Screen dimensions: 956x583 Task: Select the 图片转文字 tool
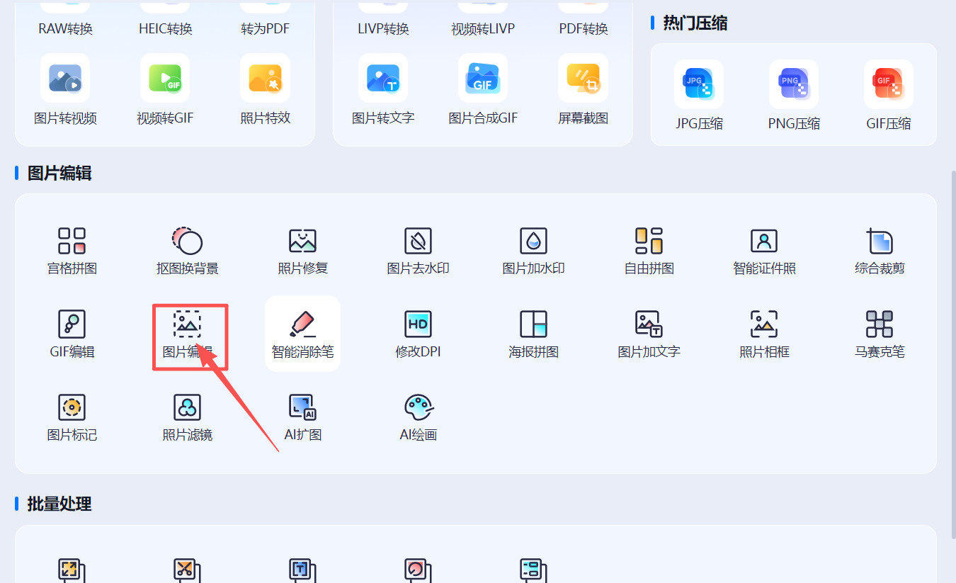383,90
